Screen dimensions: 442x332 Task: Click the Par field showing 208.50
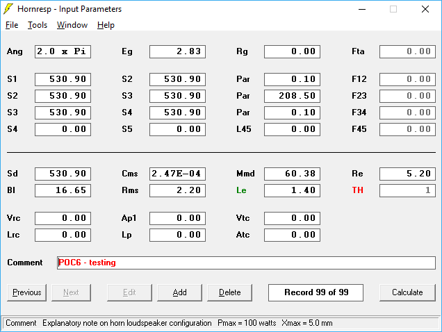click(x=292, y=96)
